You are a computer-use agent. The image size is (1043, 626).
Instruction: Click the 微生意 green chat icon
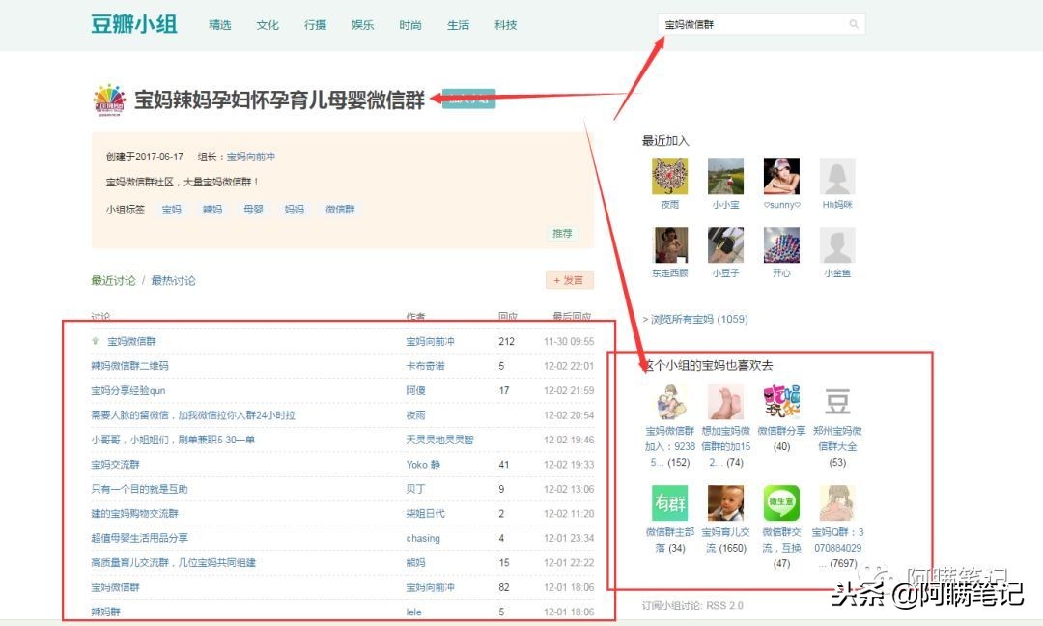click(x=782, y=503)
